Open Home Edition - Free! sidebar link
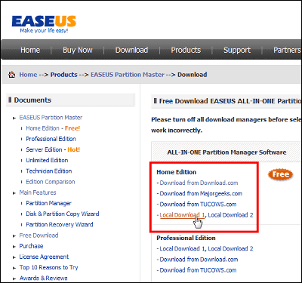Screen dimensions: 302x283 tap(53, 128)
